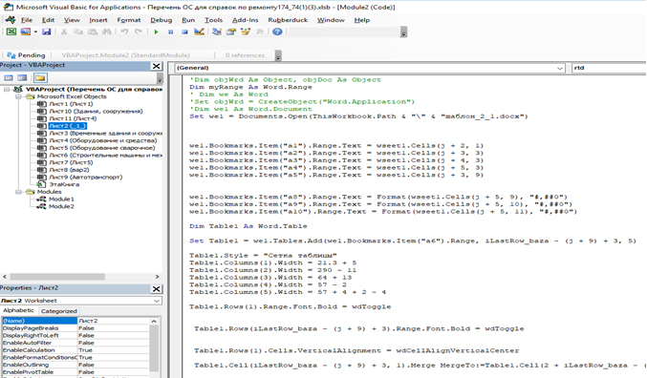Screen dimensions: 647x378
Task: Click the Break pause icon
Action: (x=170, y=31)
